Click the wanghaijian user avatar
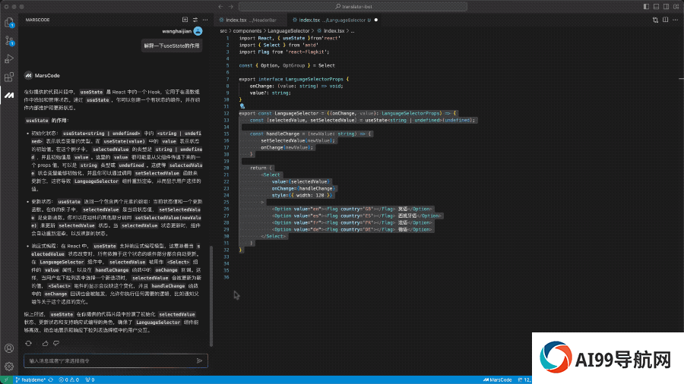 198,31
